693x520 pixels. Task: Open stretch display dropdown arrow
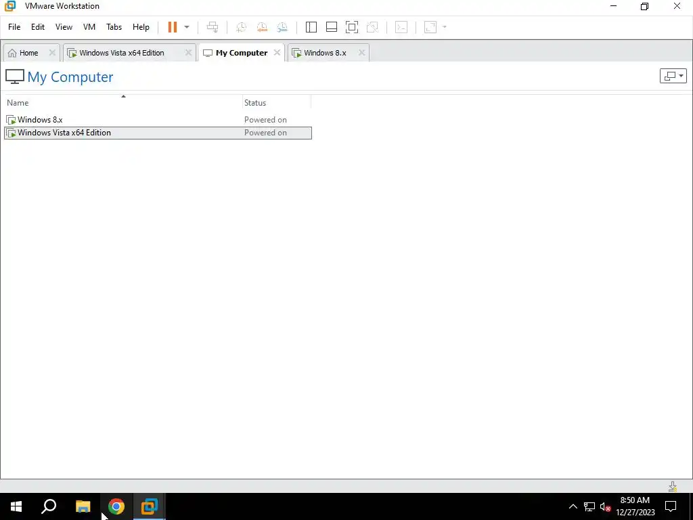click(445, 27)
